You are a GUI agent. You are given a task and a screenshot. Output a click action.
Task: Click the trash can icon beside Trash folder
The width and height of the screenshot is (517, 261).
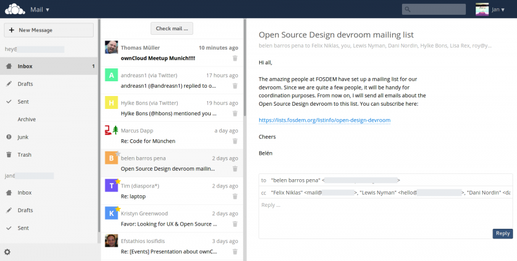(x=9, y=155)
